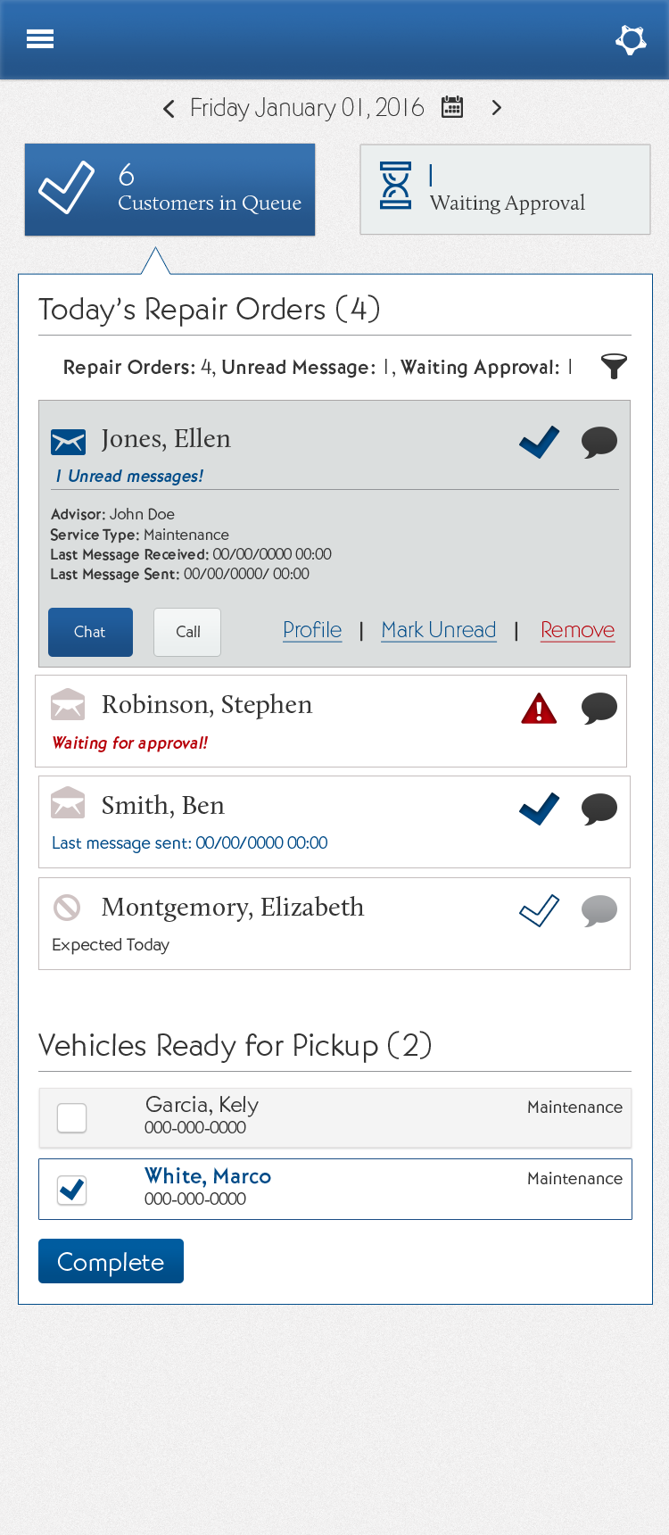The height and width of the screenshot is (1535, 669).
Task: Open the calendar date picker icon
Action: [453, 108]
